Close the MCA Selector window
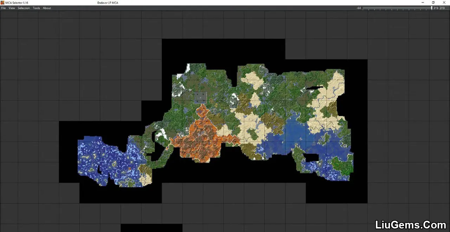 click(x=444, y=2)
